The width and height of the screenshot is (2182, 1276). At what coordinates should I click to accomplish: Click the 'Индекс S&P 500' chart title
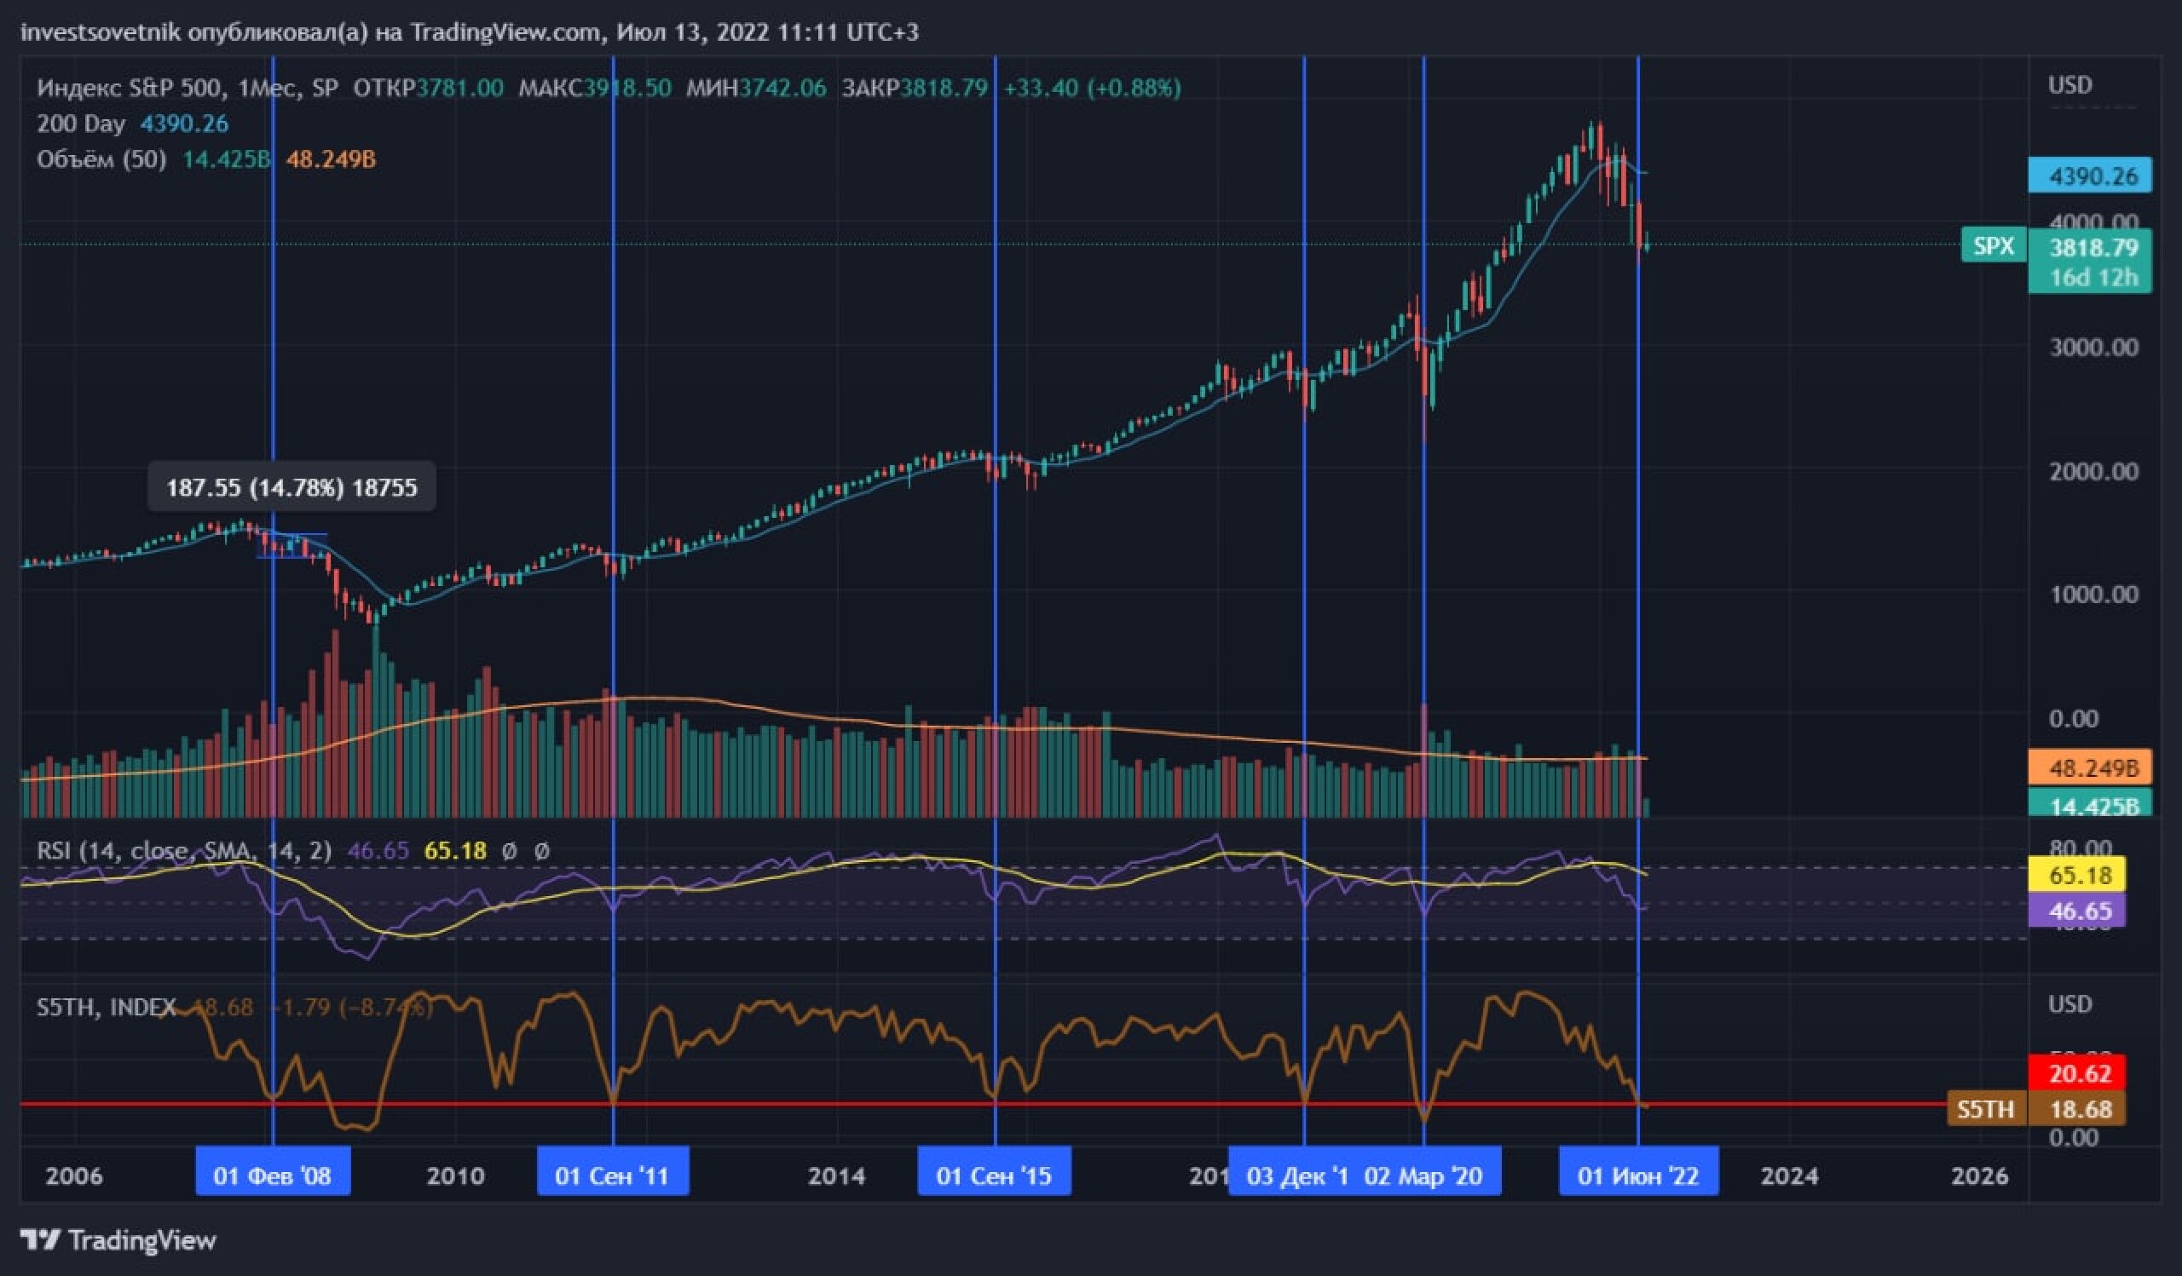click(130, 88)
